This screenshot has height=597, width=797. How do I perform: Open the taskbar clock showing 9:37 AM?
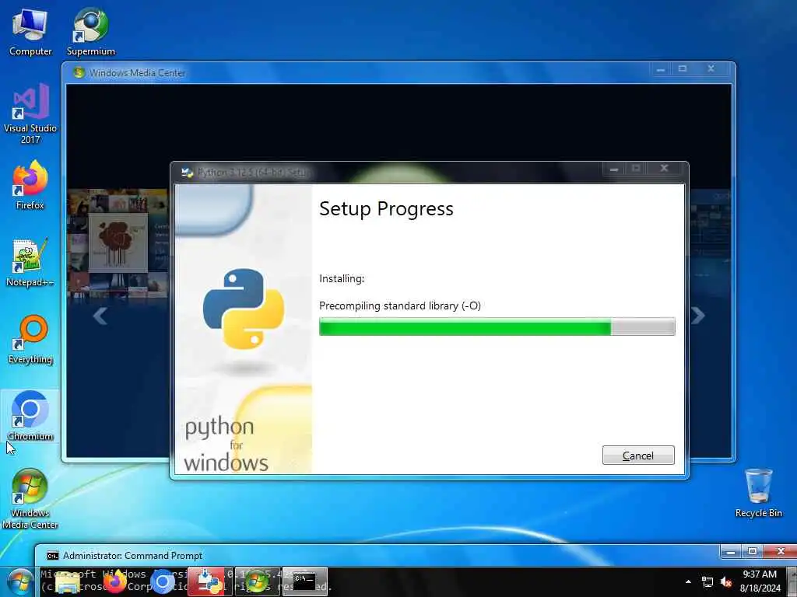(x=760, y=581)
